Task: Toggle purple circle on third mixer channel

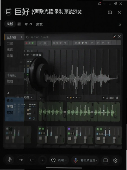Action: 69,129
